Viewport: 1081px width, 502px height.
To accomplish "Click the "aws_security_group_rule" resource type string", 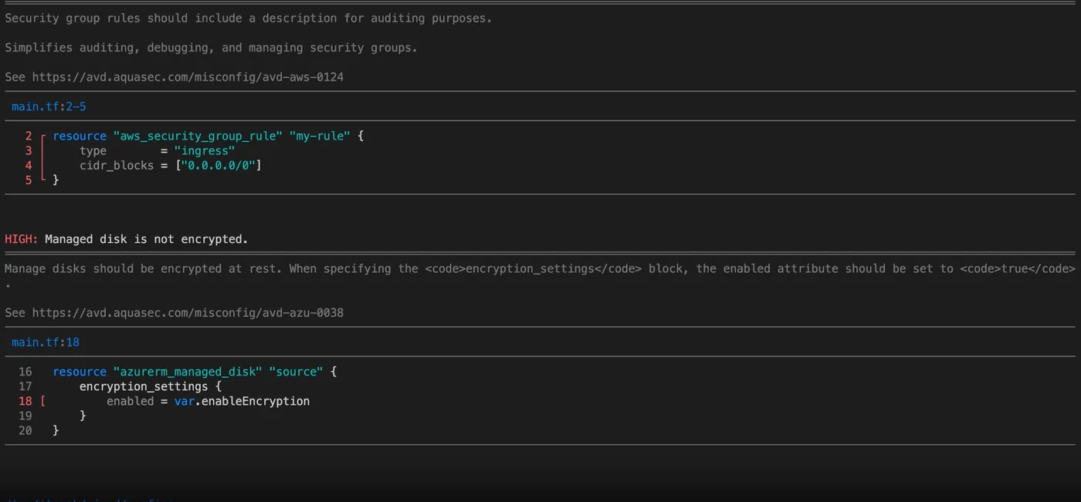I will point(198,136).
